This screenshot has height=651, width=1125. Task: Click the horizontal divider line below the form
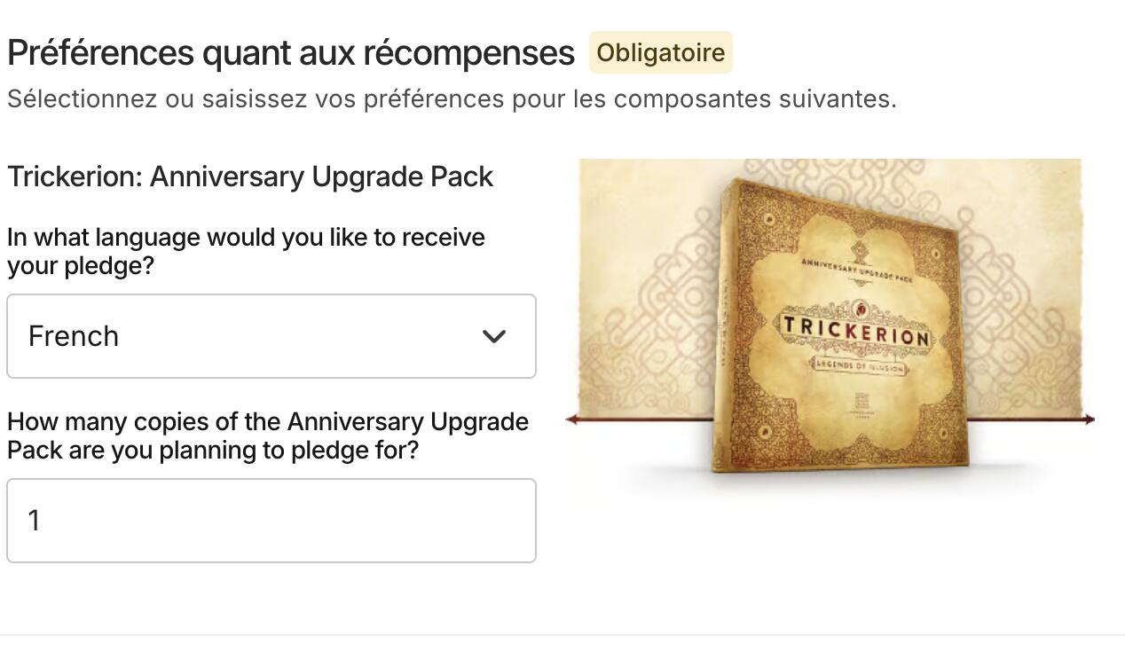click(x=562, y=635)
